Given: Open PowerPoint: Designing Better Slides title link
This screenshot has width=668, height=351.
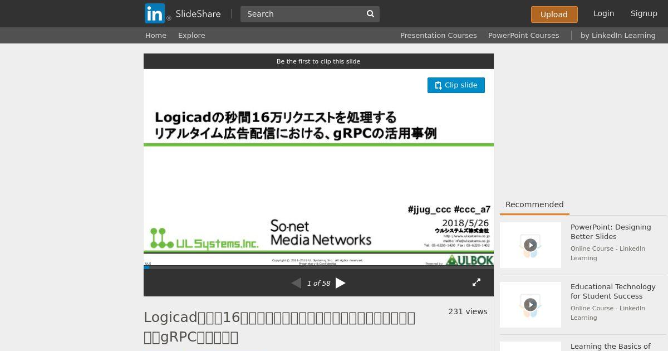Looking at the screenshot, I should [611, 232].
